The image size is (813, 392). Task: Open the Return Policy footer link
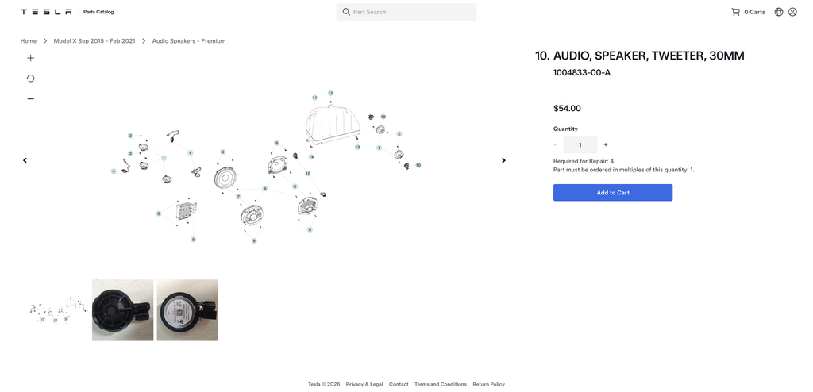pyautogui.click(x=488, y=385)
